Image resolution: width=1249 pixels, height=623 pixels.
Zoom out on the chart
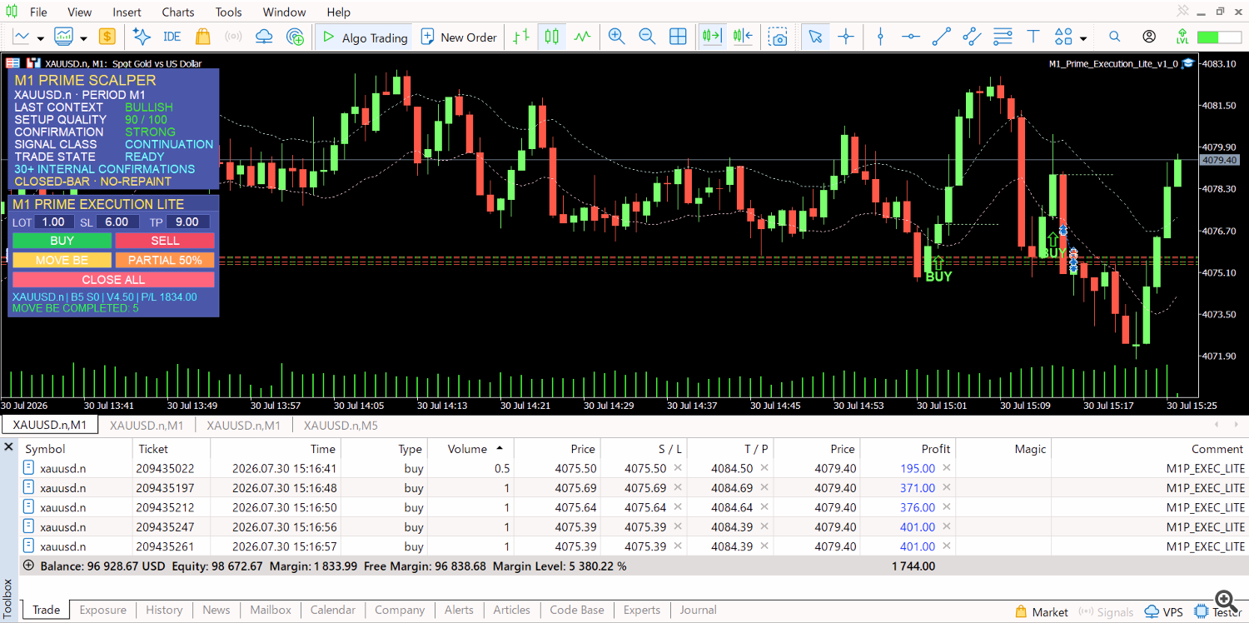coord(647,37)
